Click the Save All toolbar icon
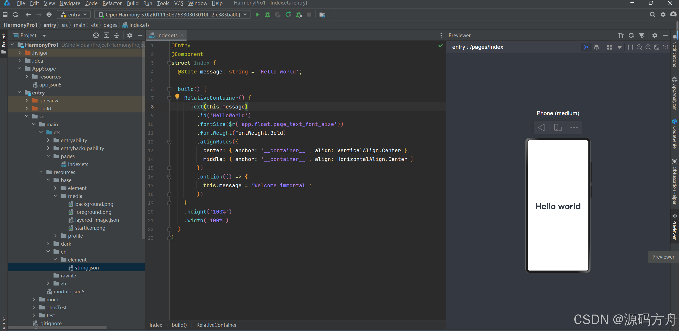Viewport: 679px width, 331px height. tap(5, 15)
